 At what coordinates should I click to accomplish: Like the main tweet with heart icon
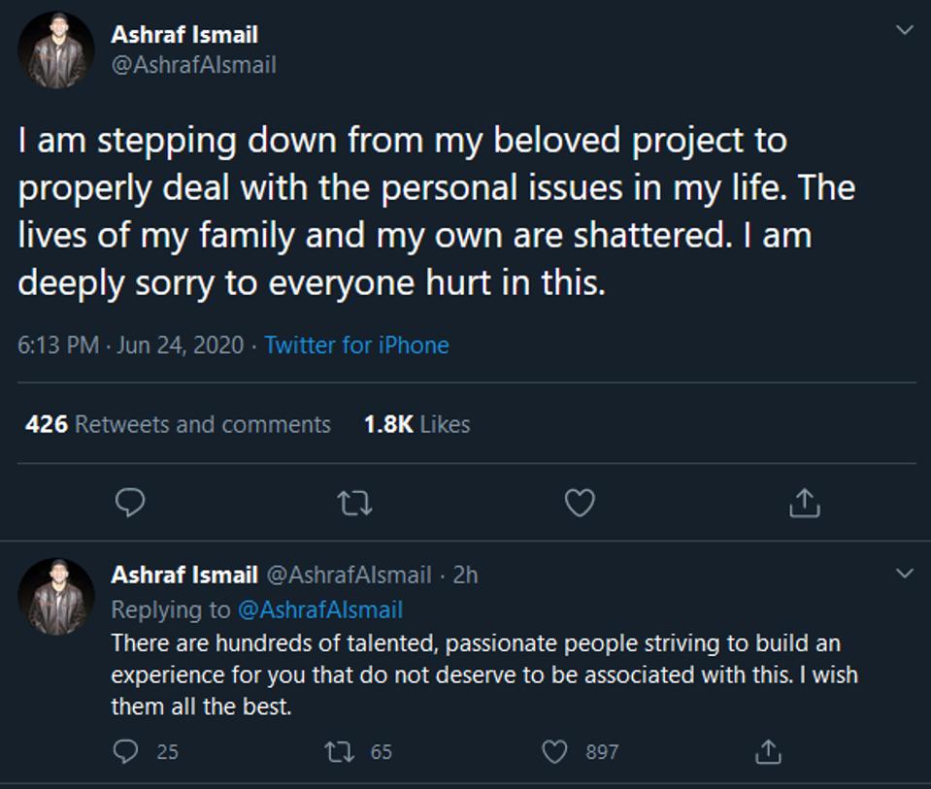pos(580,502)
